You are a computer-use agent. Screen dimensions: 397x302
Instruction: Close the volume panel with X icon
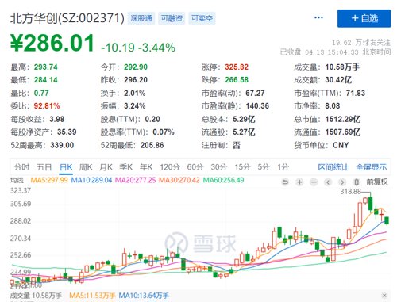pyautogui.click(x=384, y=295)
